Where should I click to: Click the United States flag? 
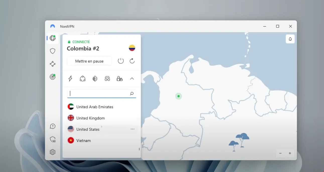point(71,129)
